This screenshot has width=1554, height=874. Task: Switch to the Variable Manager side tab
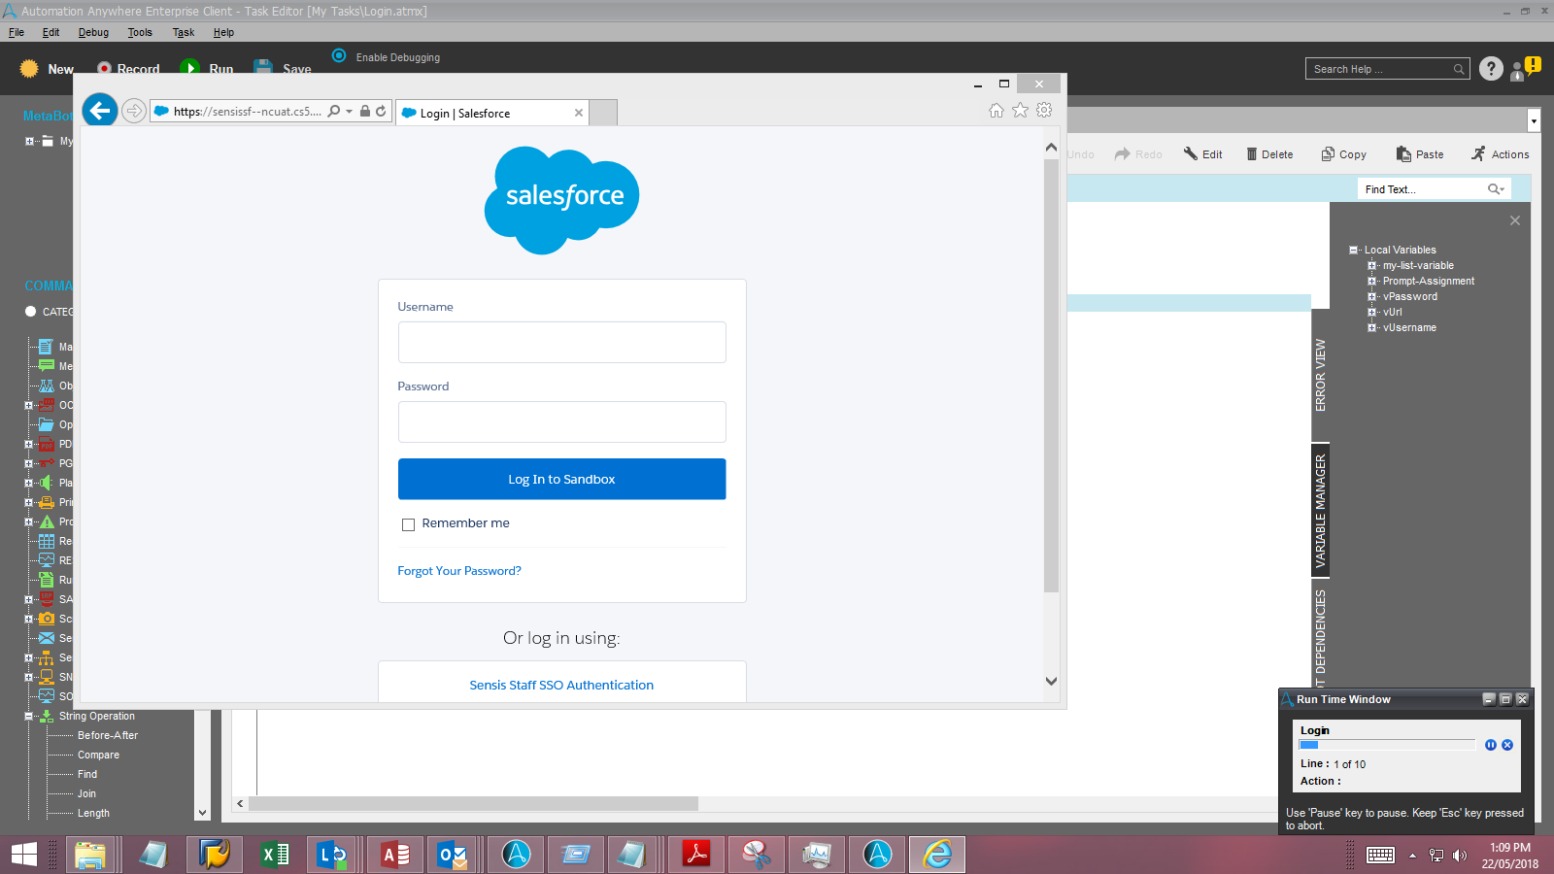point(1320,511)
